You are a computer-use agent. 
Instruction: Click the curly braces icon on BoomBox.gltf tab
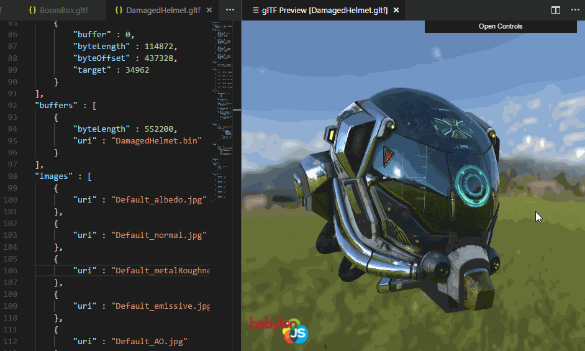coord(32,10)
